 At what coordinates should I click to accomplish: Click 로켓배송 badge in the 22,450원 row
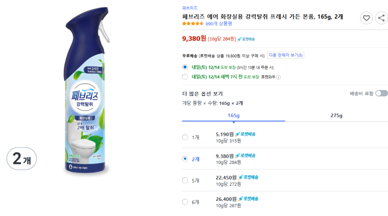pyautogui.click(x=248, y=177)
